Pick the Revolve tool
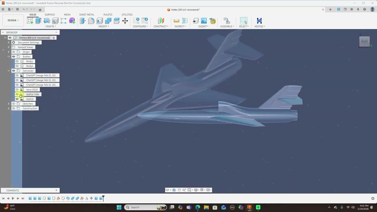 (x=47, y=21)
